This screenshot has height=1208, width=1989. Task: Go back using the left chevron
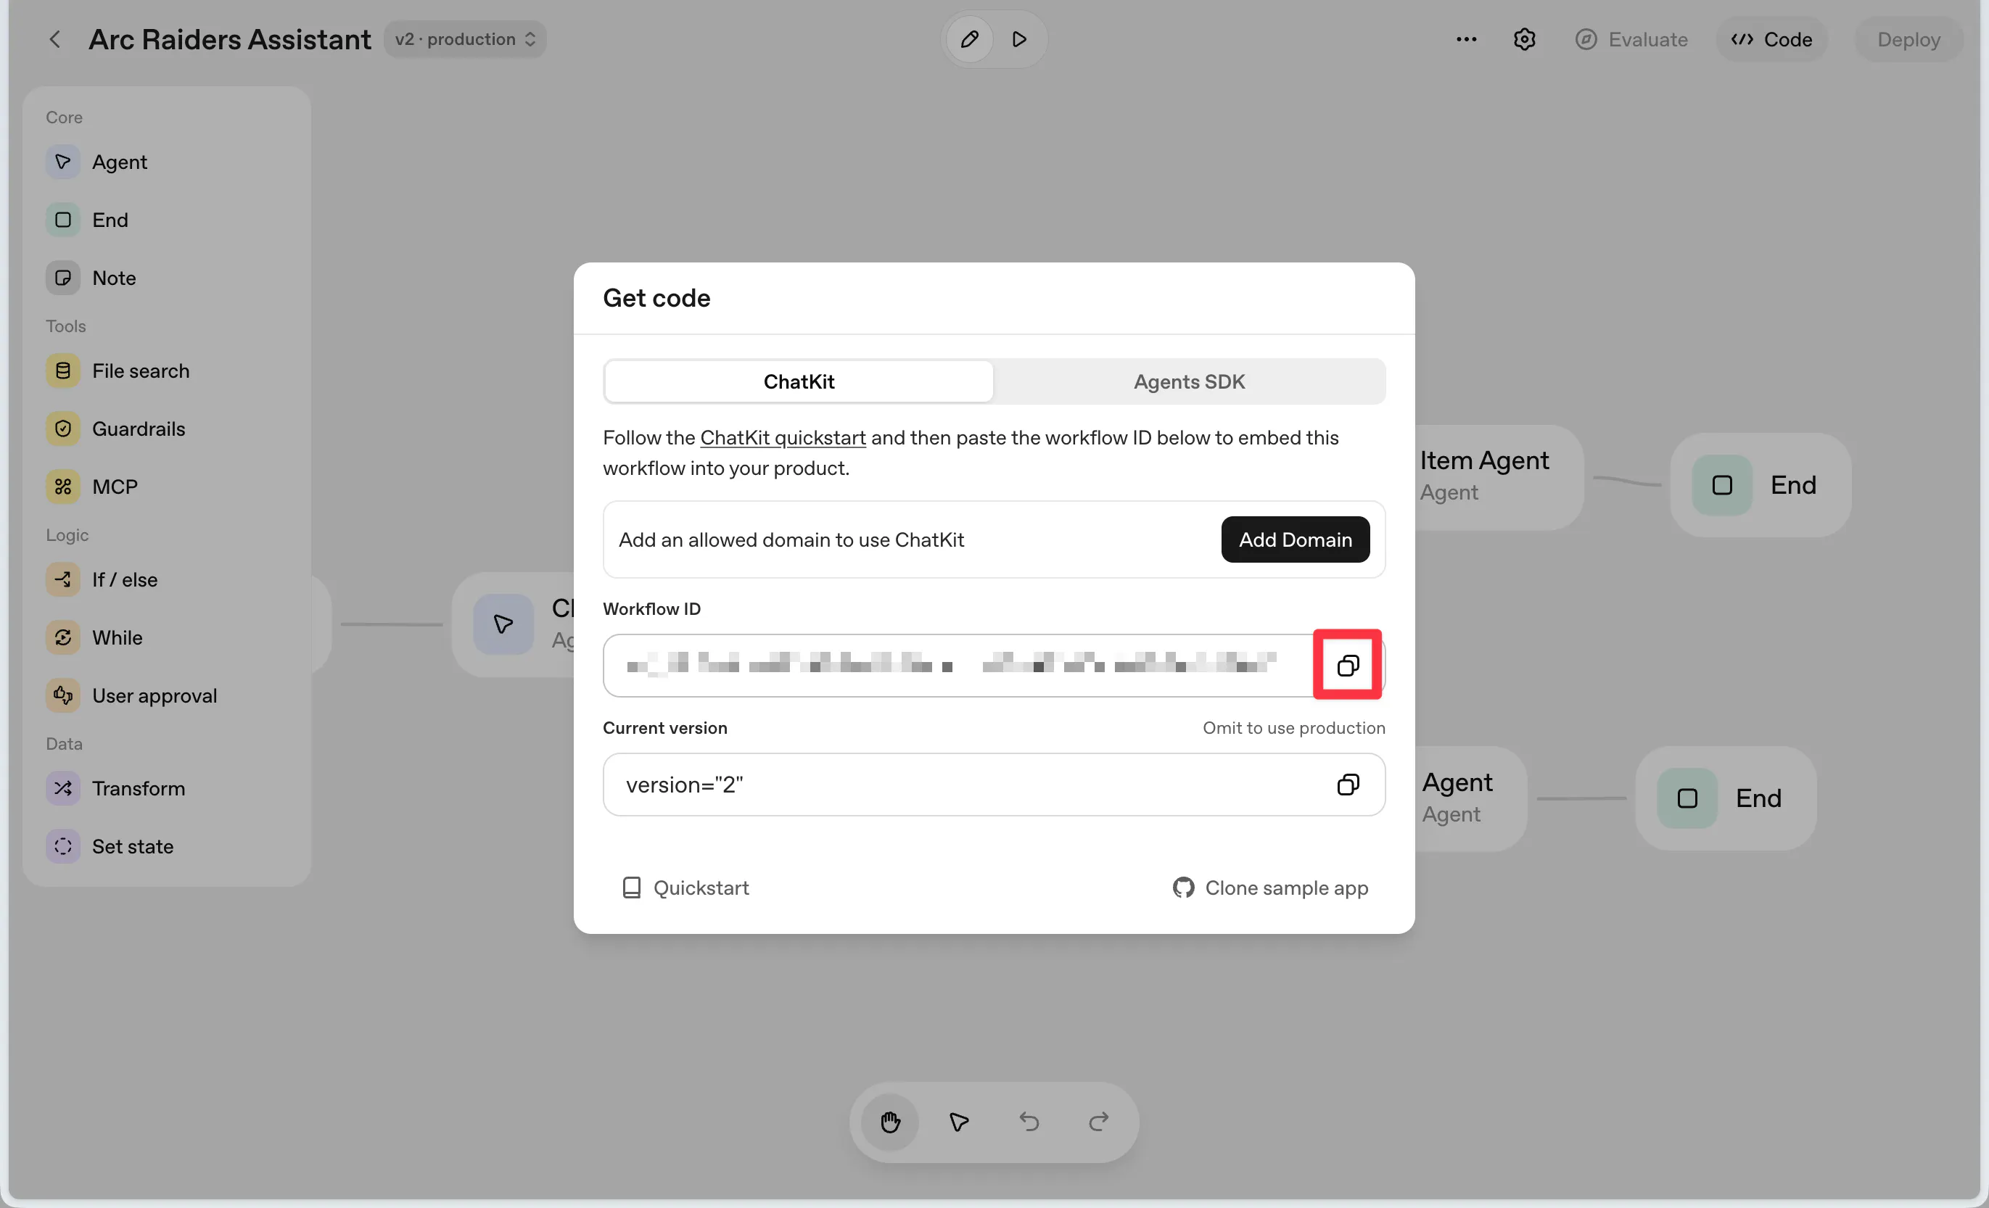point(55,38)
